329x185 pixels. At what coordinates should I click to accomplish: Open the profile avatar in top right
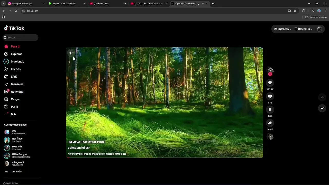pos(319,29)
